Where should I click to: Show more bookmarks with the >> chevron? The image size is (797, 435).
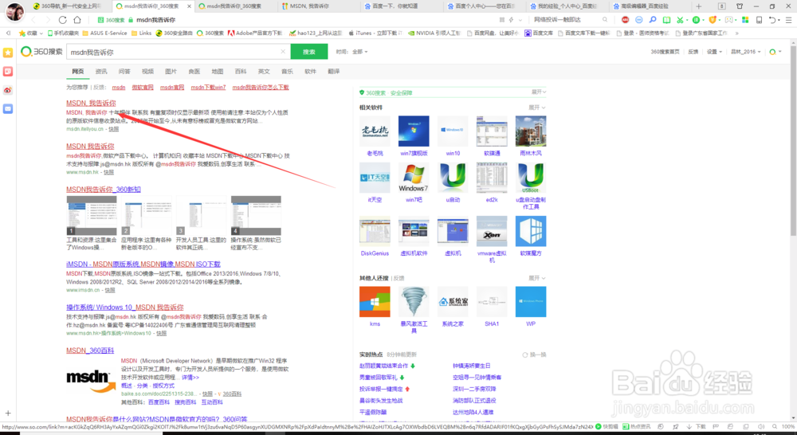click(737, 33)
